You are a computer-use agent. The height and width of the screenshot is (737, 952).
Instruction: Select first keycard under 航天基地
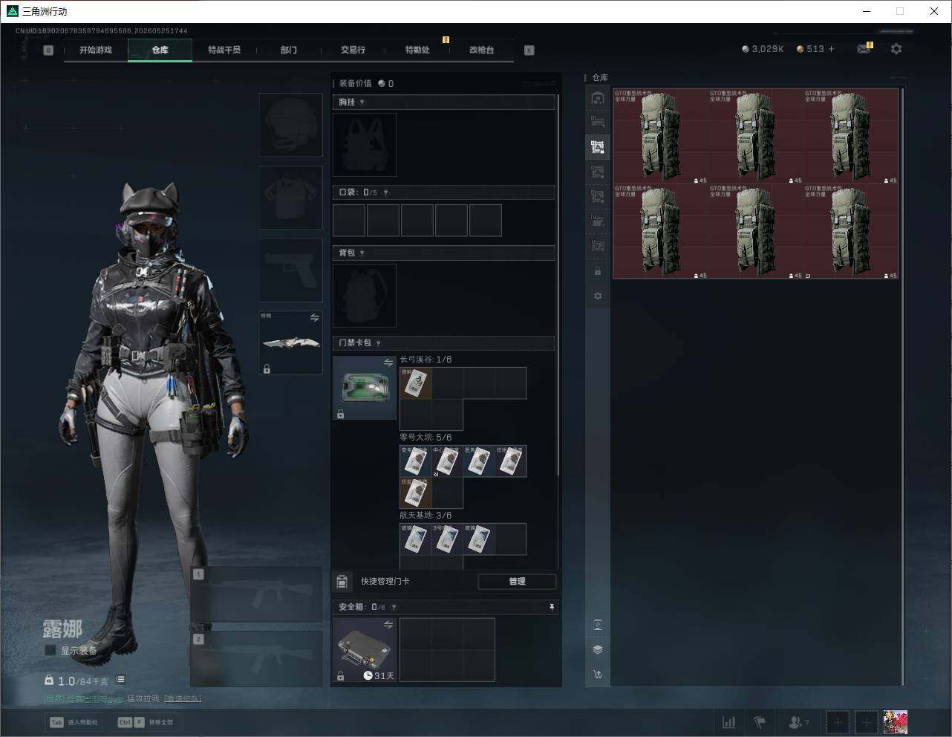pos(416,539)
